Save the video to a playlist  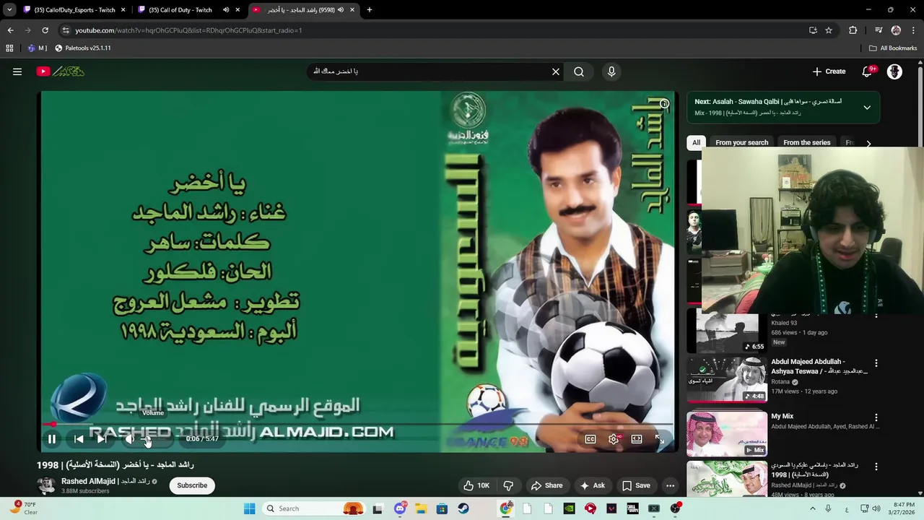click(636, 485)
